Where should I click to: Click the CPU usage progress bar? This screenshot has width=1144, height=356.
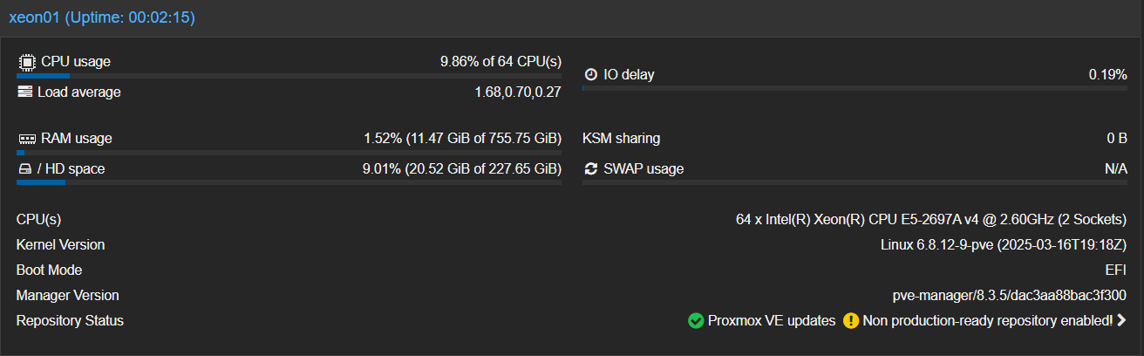[289, 76]
